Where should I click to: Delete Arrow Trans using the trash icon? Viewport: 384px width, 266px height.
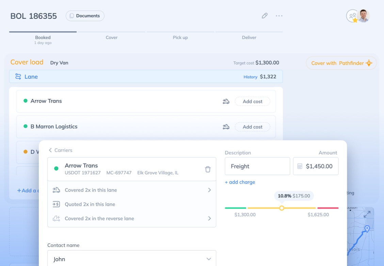[x=208, y=169]
